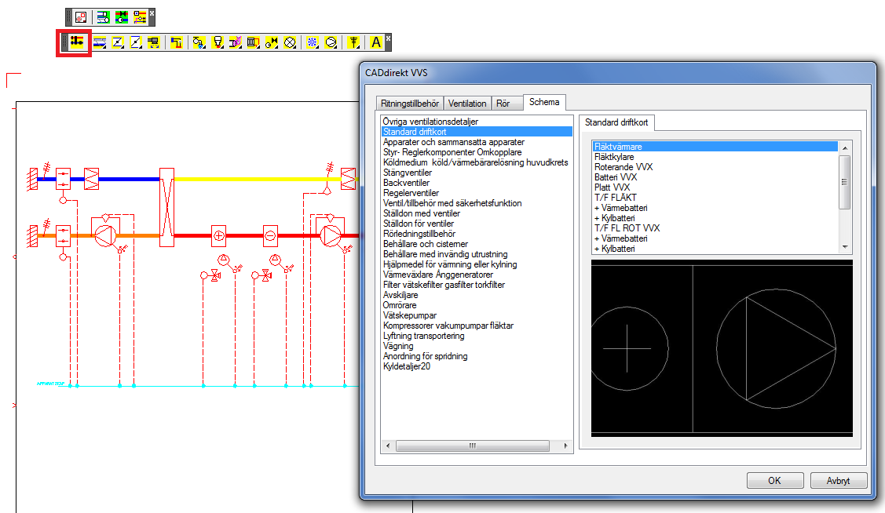The image size is (885, 513).
Task: Click the schema diagram icon in top toolbar
Action: [x=140, y=17]
